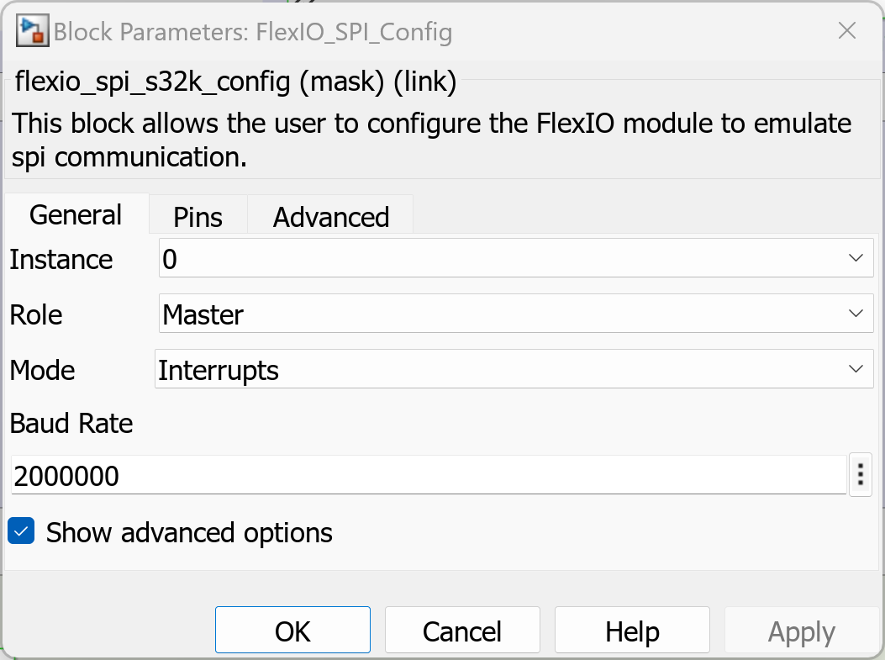Viewport: 885px width, 660px height.
Task: Click the three-dot Baud Rate options button
Action: pyautogui.click(x=860, y=476)
